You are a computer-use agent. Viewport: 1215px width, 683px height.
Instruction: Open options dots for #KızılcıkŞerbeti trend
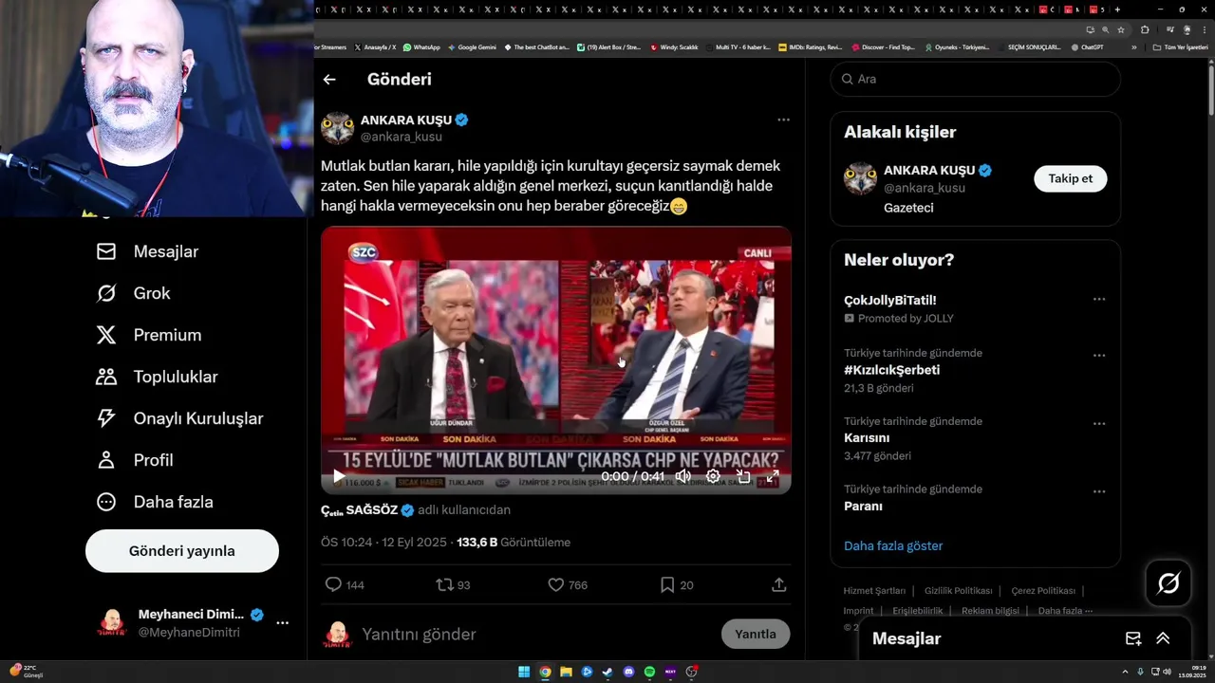pos(1099,356)
